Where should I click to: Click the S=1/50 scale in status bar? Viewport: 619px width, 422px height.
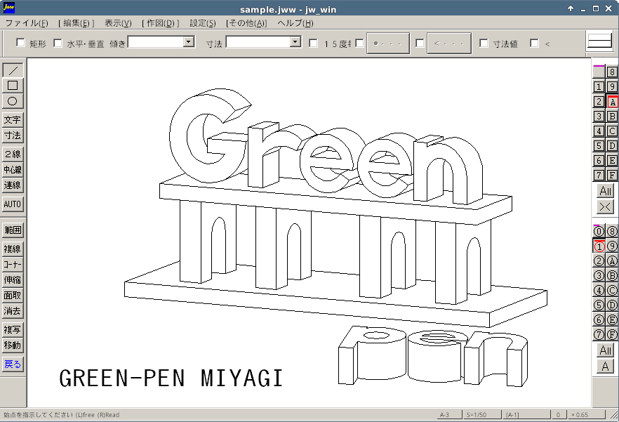[482, 415]
